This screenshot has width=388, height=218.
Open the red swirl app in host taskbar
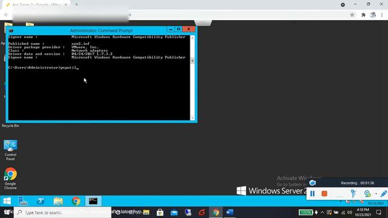point(202,213)
